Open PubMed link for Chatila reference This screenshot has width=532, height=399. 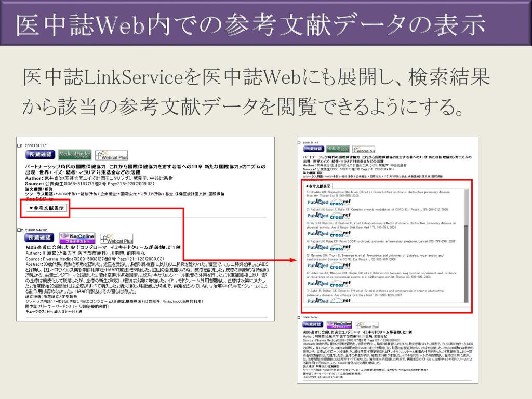pos(318,202)
